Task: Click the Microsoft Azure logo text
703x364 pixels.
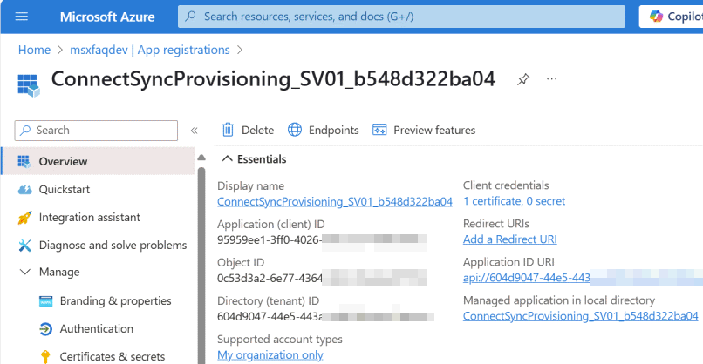Action: (x=107, y=17)
